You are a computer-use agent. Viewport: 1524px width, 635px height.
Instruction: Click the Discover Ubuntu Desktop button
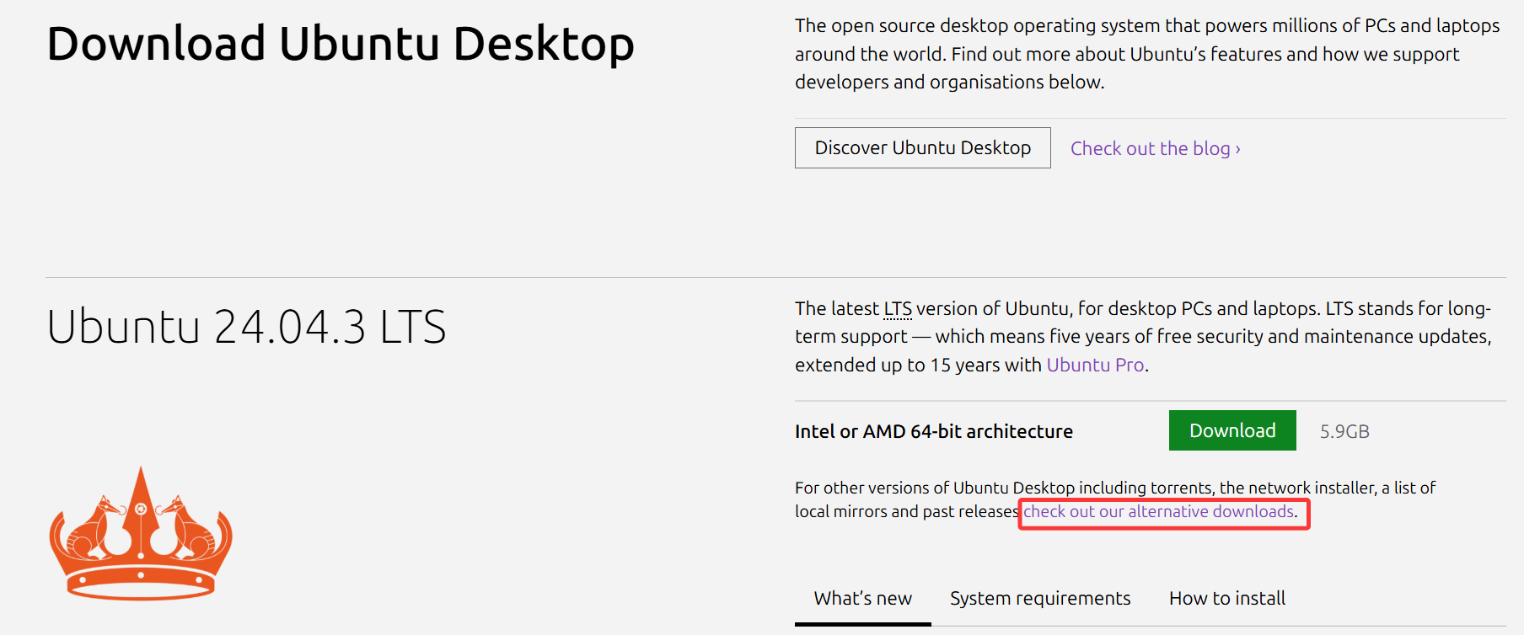922,148
